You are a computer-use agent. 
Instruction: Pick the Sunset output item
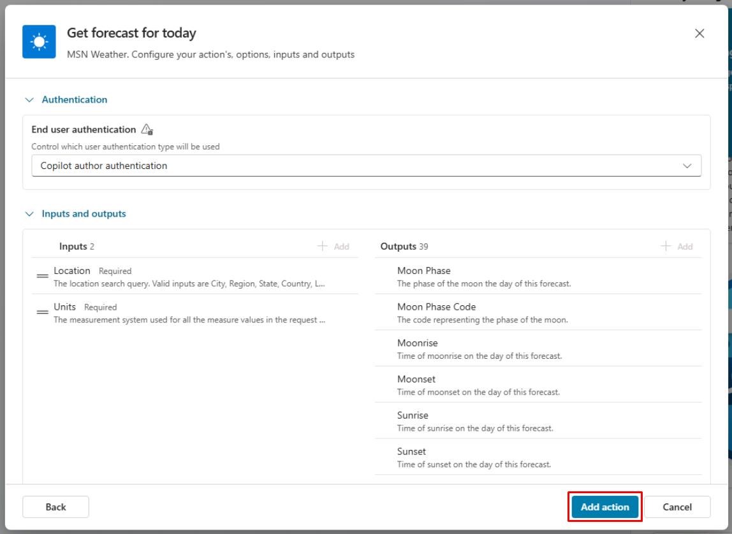(538, 458)
